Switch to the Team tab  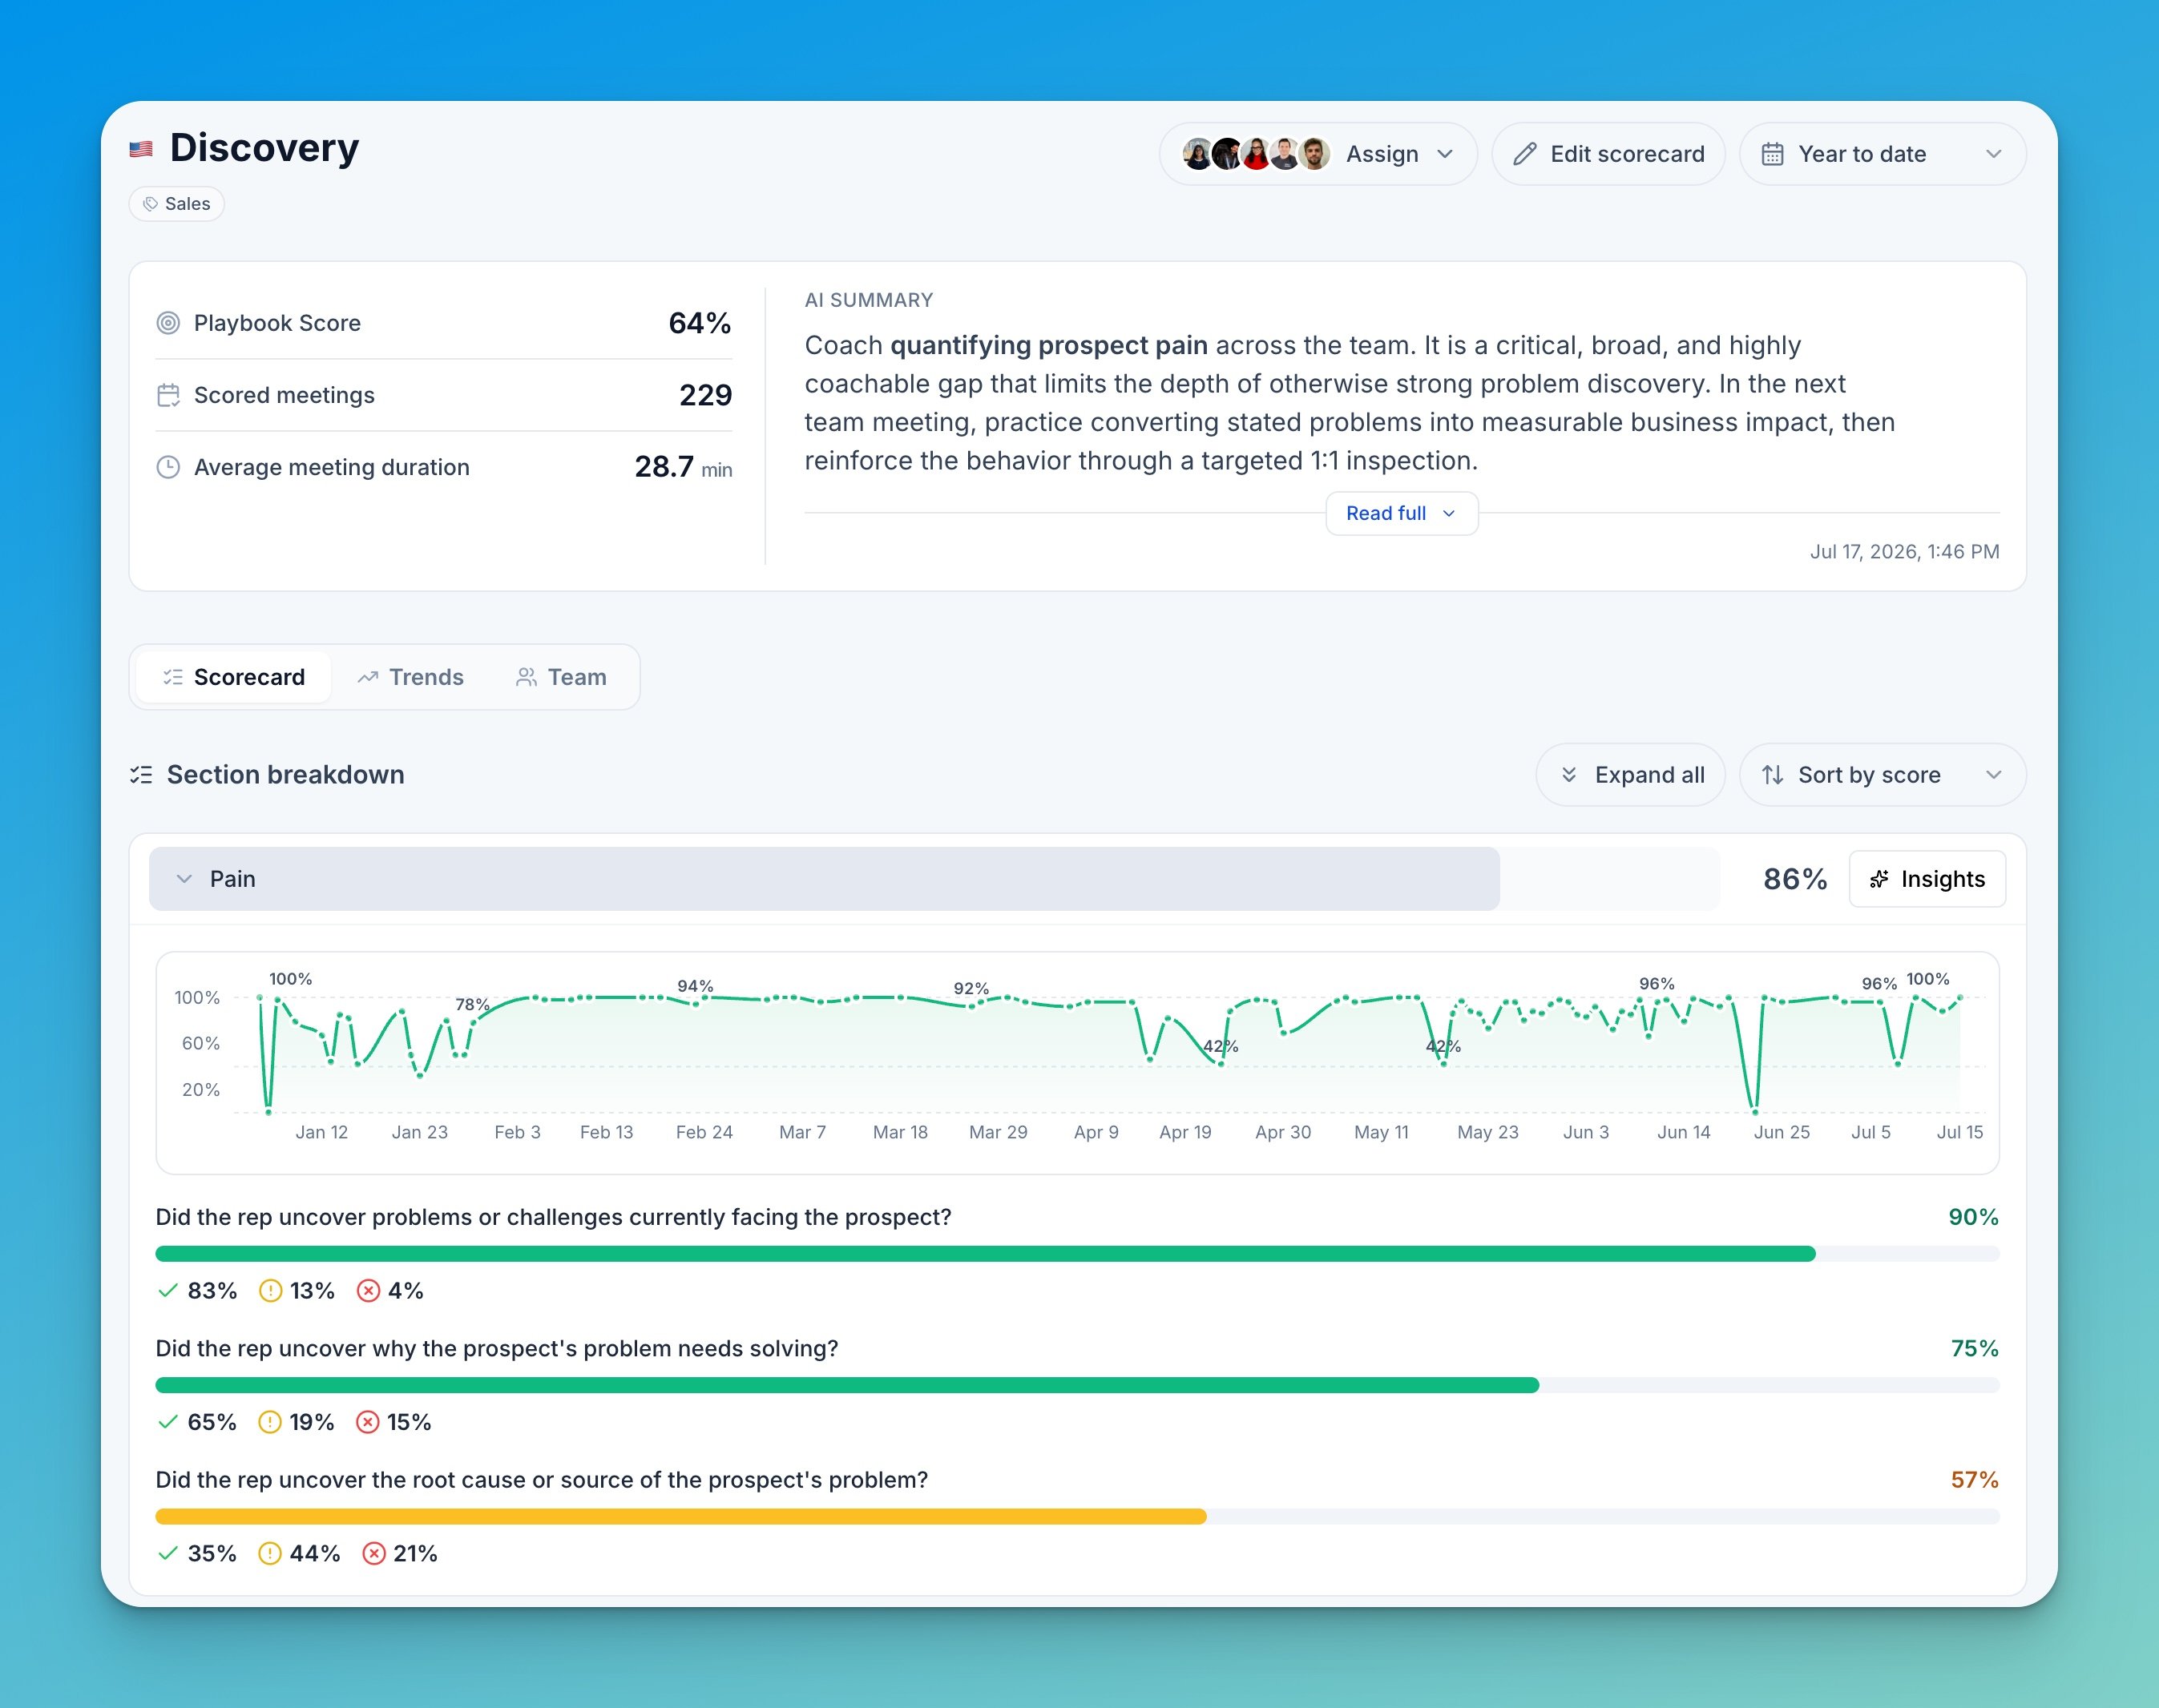pos(561,677)
